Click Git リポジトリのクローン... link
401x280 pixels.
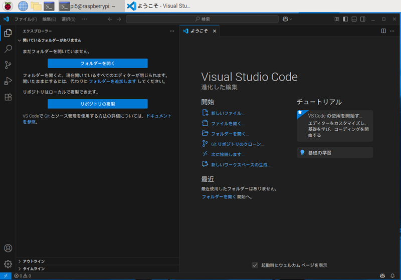(x=238, y=144)
